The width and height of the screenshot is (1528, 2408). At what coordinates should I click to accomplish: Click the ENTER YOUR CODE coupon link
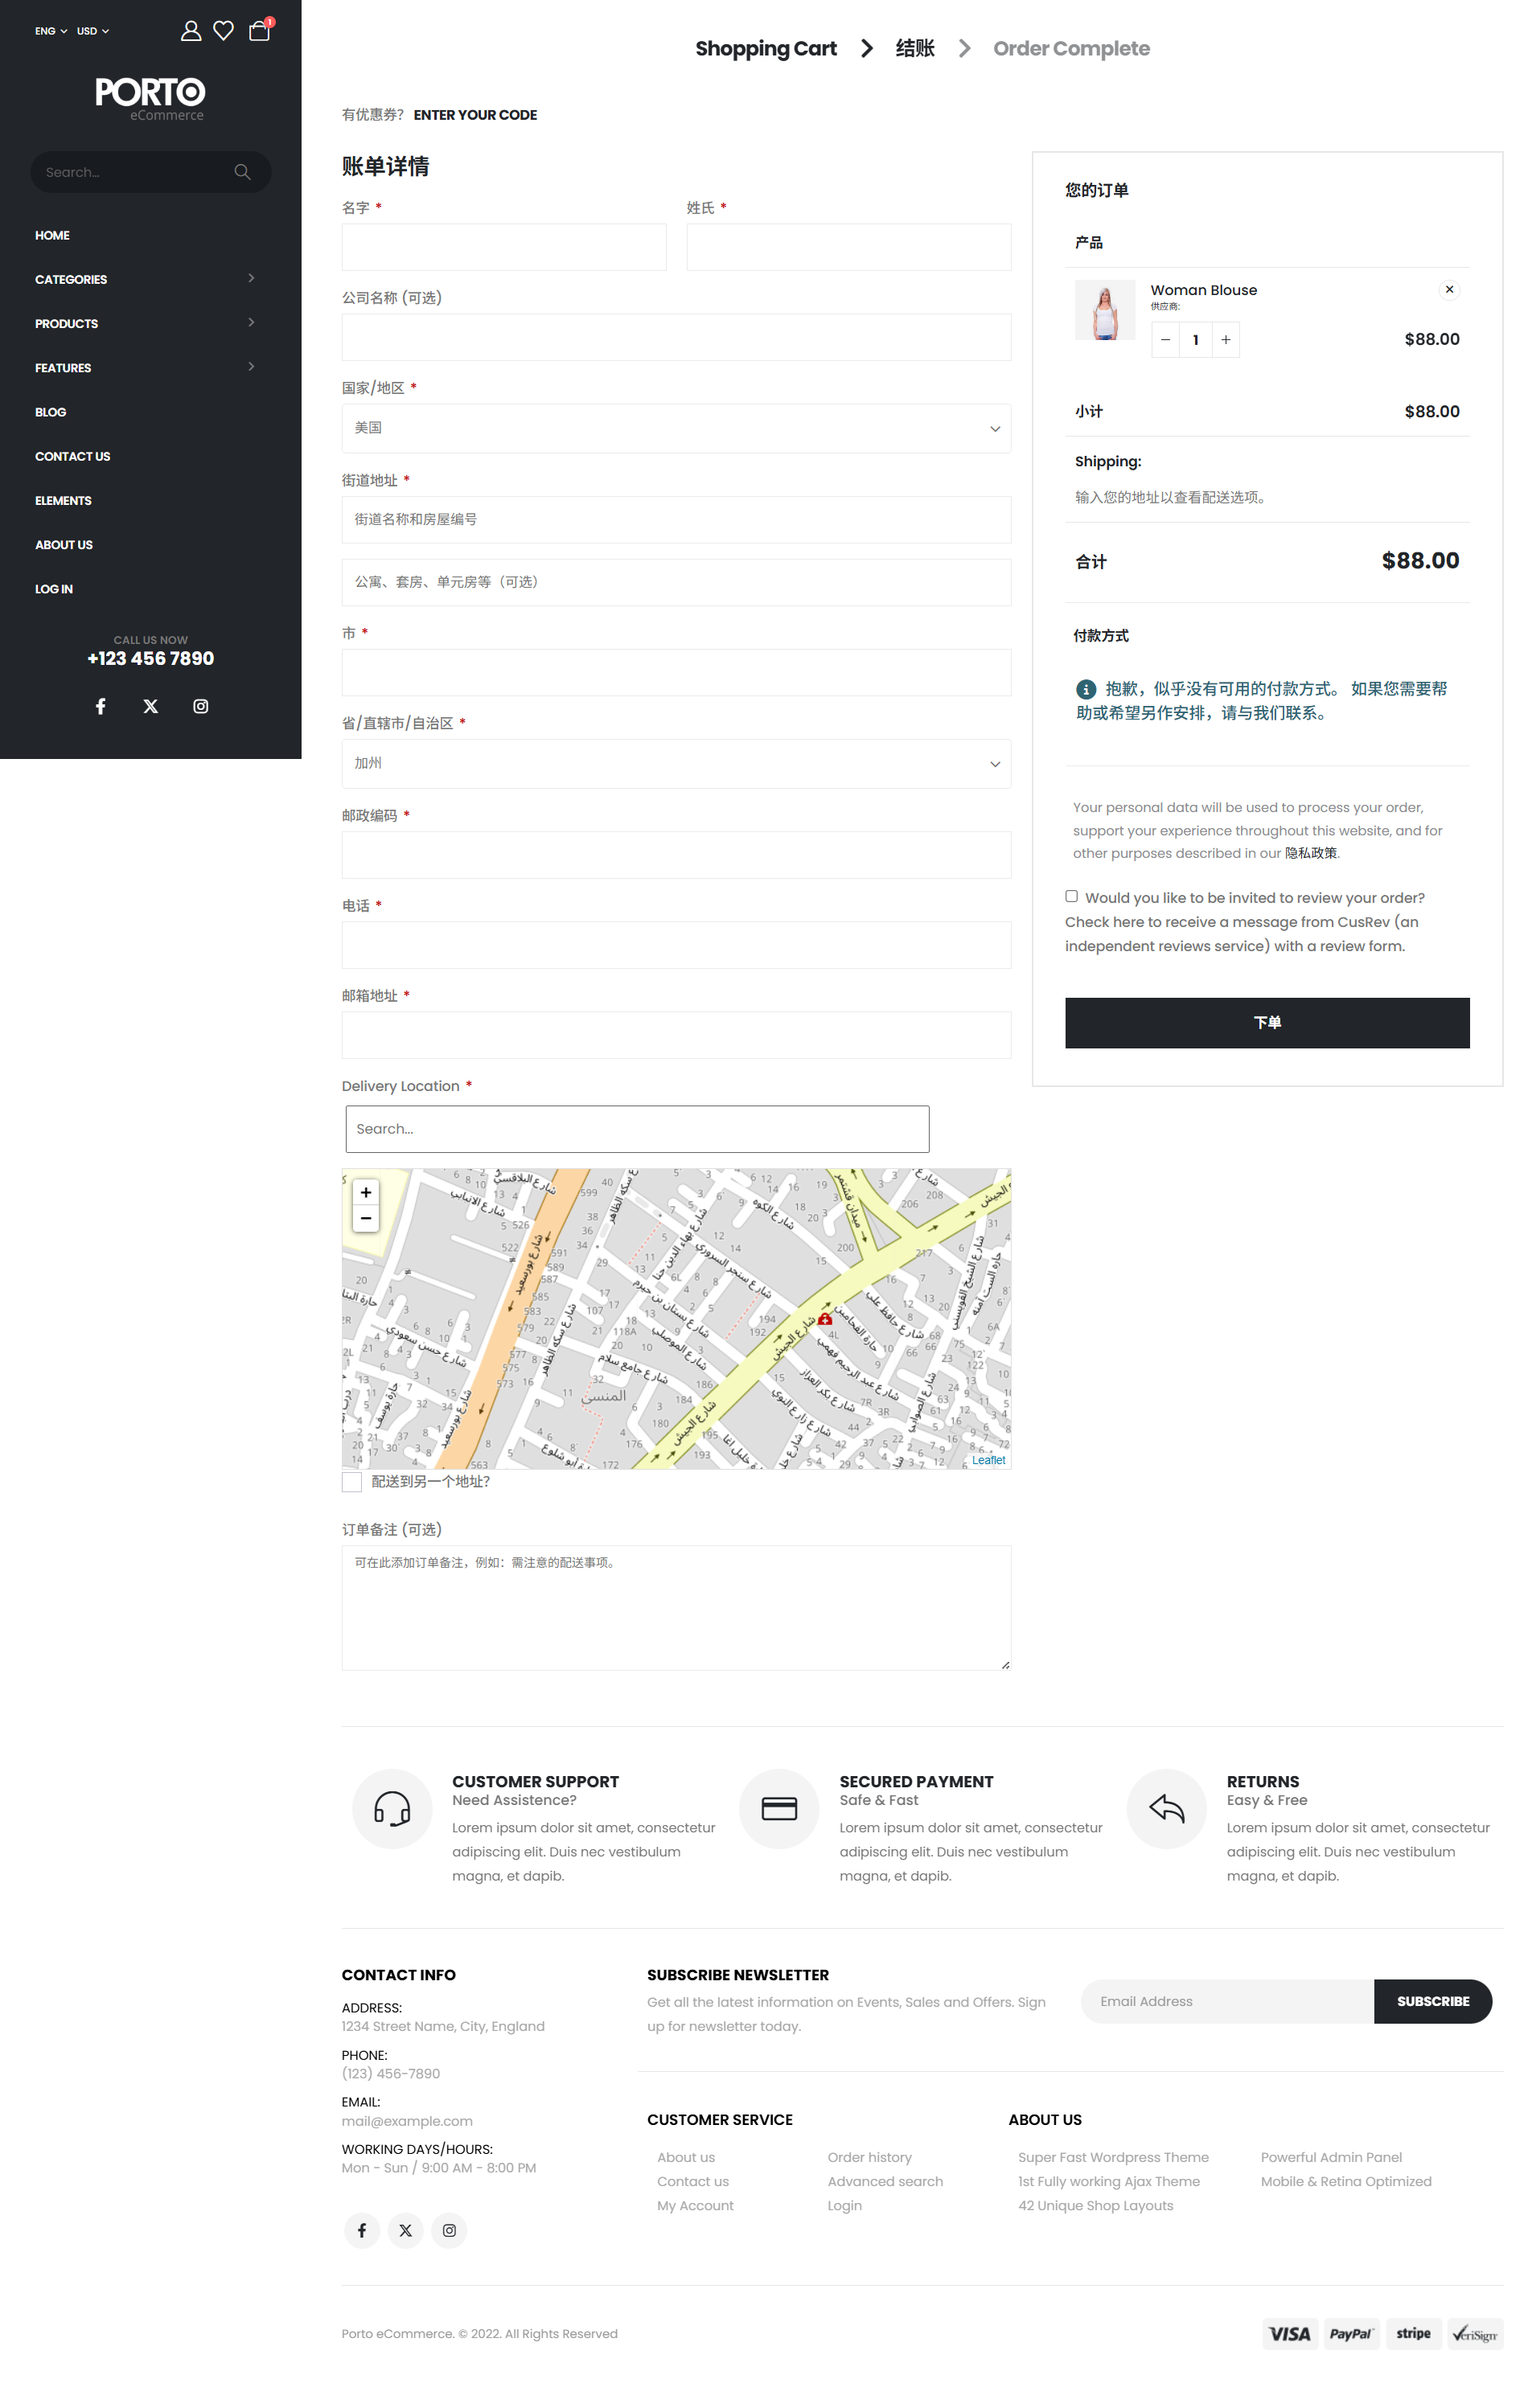(475, 115)
